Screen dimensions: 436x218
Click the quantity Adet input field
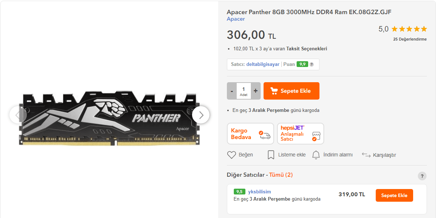[244, 91]
